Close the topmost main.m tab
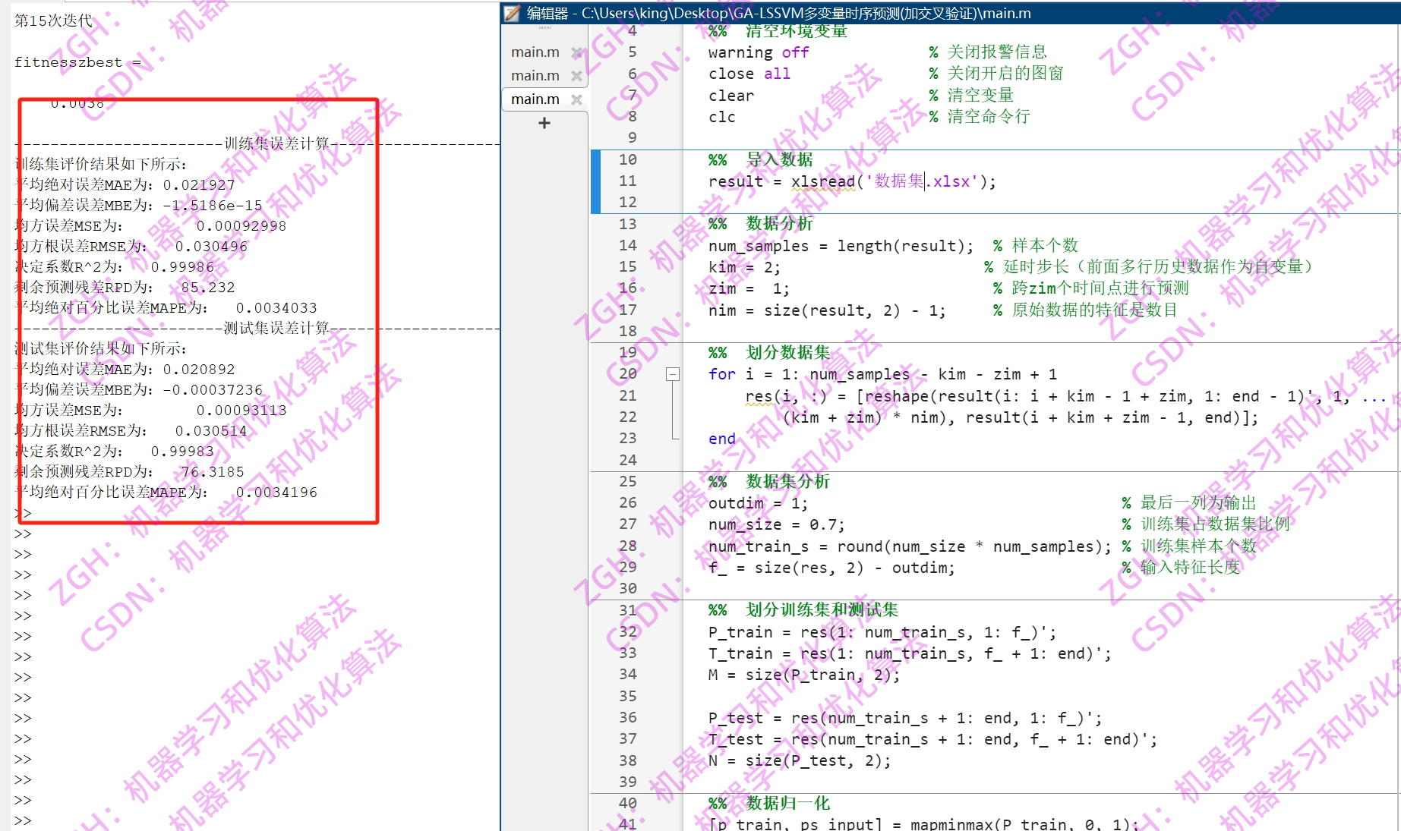This screenshot has height=831, width=1401. [x=577, y=52]
